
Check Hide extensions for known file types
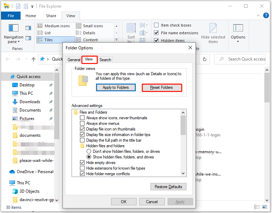82,168
